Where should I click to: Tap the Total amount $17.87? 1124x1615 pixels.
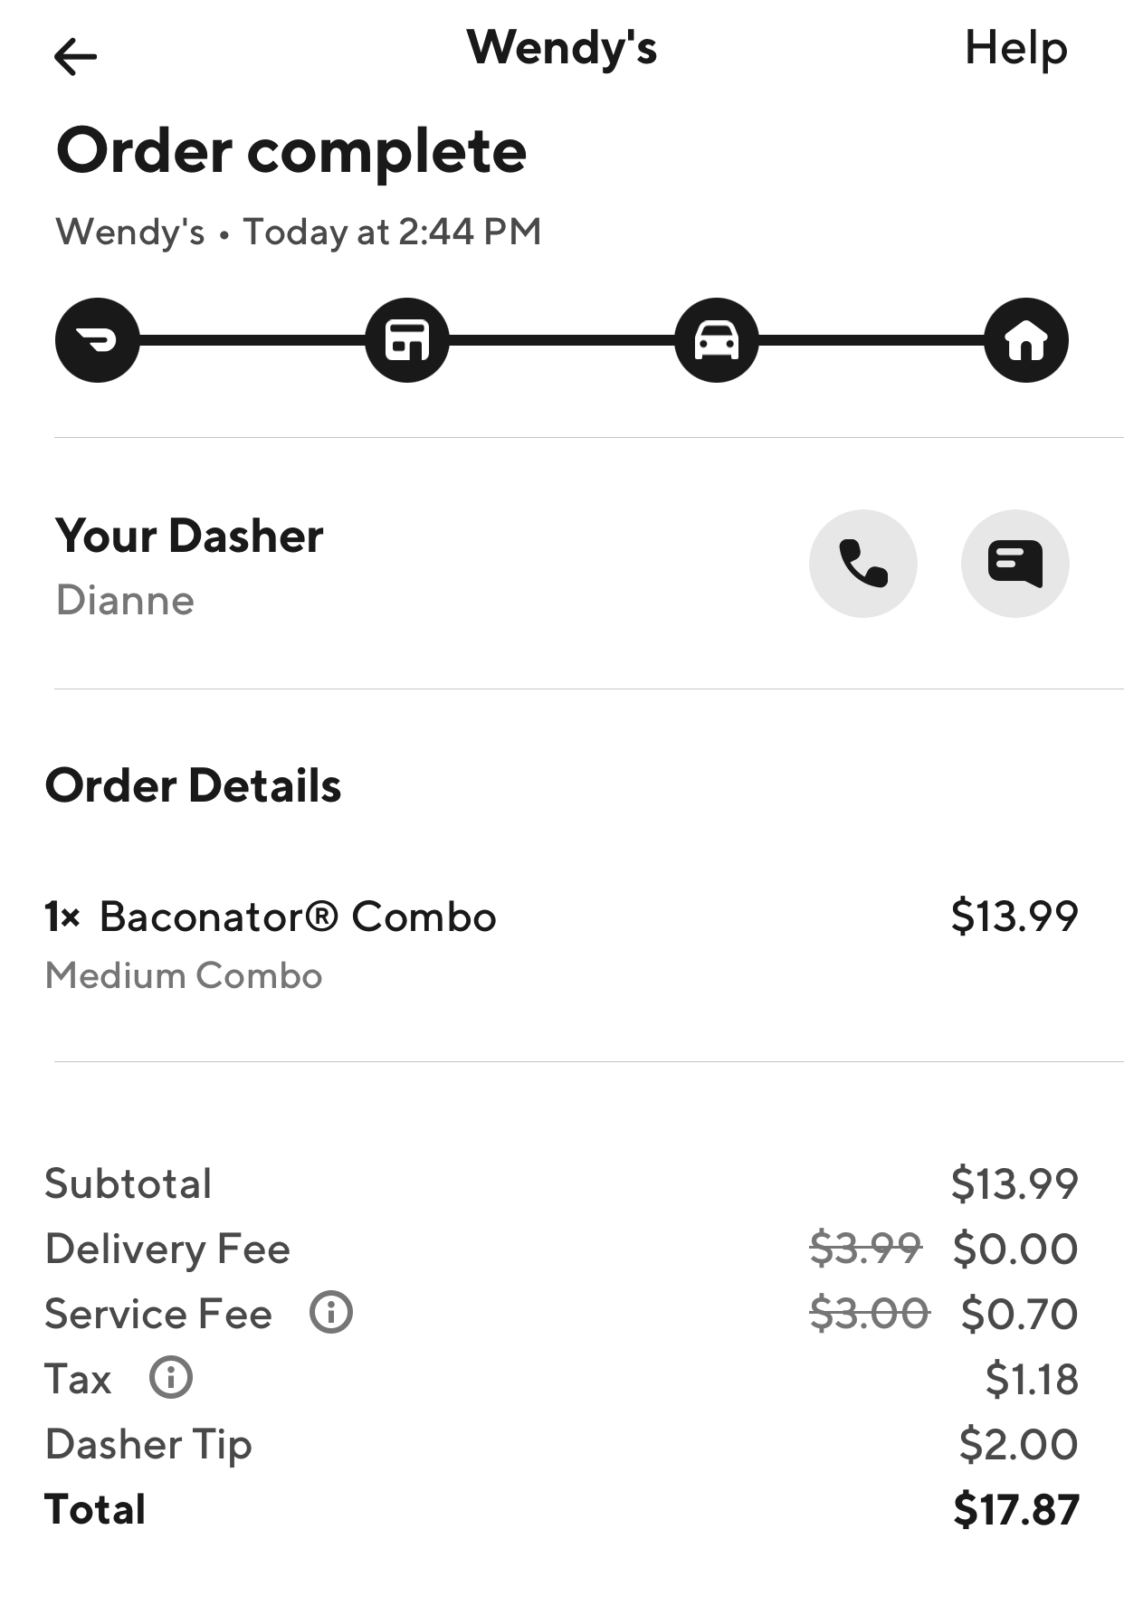1015,1509
